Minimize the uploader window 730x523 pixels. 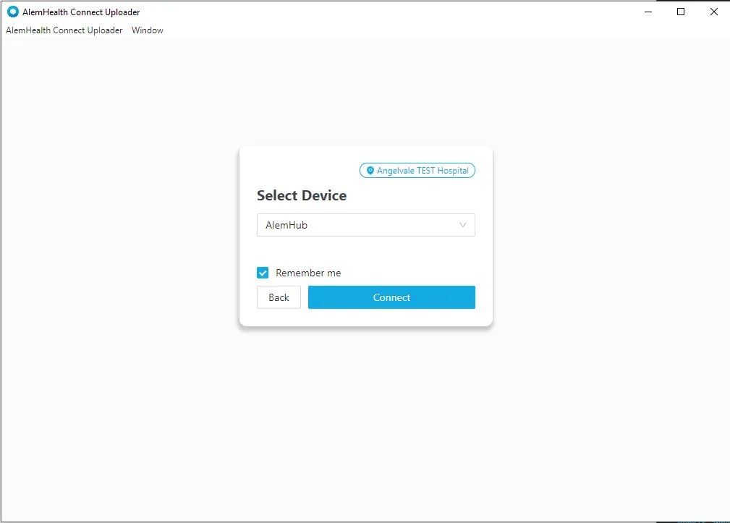click(x=648, y=12)
